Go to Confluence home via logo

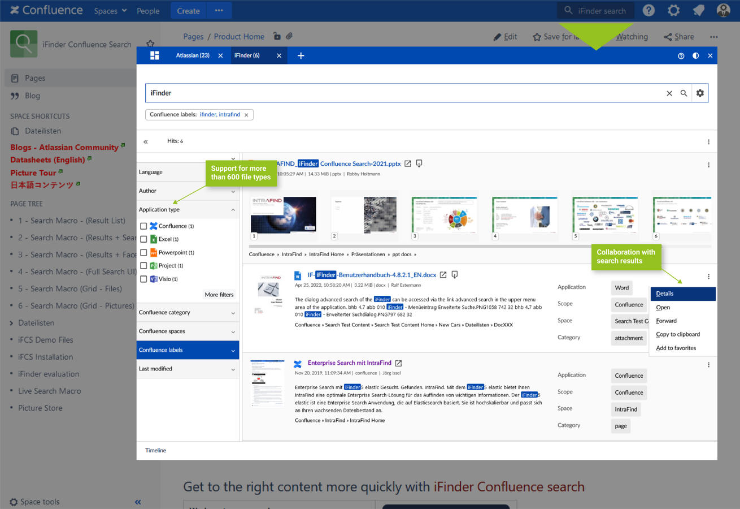(46, 11)
